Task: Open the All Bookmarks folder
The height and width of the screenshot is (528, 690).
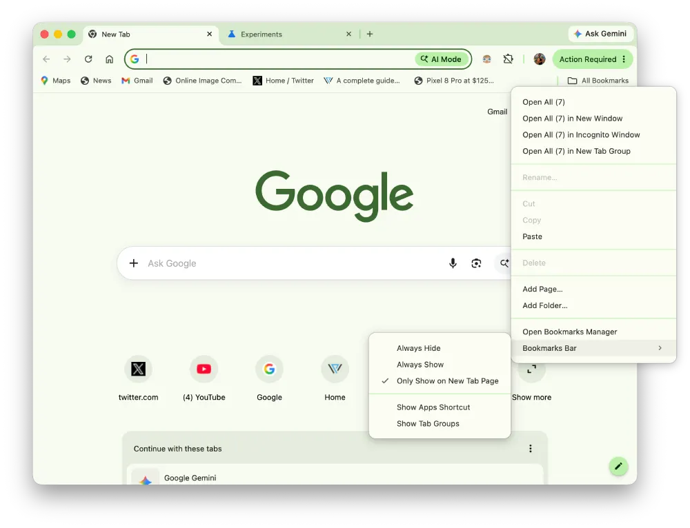Action: point(598,81)
